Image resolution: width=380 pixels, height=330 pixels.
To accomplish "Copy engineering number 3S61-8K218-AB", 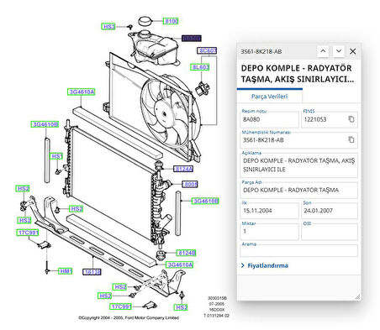I will click(351, 139).
